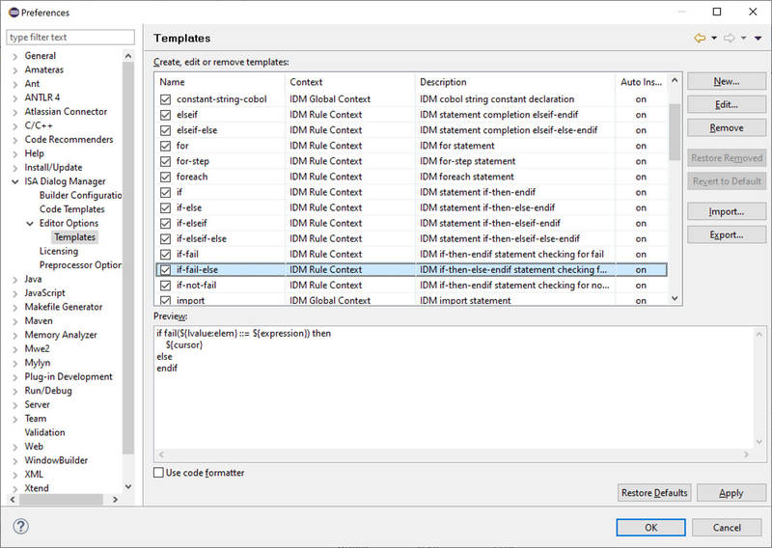The image size is (772, 548).
Task: Uncheck the if-fail-else template checkbox
Action: click(166, 270)
